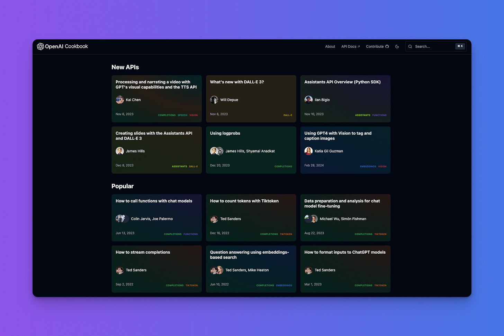The image size is (504, 336).
Task: Click the 'New APIs' section heading
Action: point(125,67)
